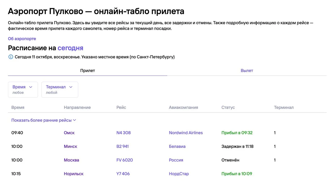Click the Время column header
This screenshot has width=328, height=183.
[18, 107]
